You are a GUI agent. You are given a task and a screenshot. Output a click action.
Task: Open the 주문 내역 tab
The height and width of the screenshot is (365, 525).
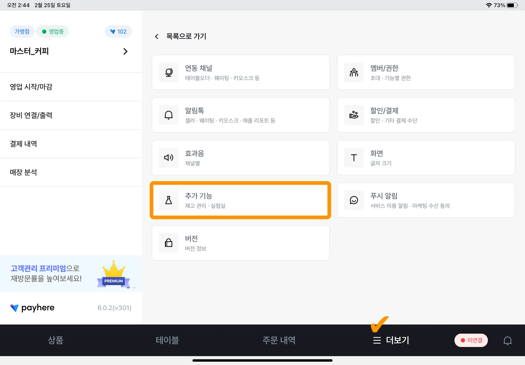pos(279,340)
